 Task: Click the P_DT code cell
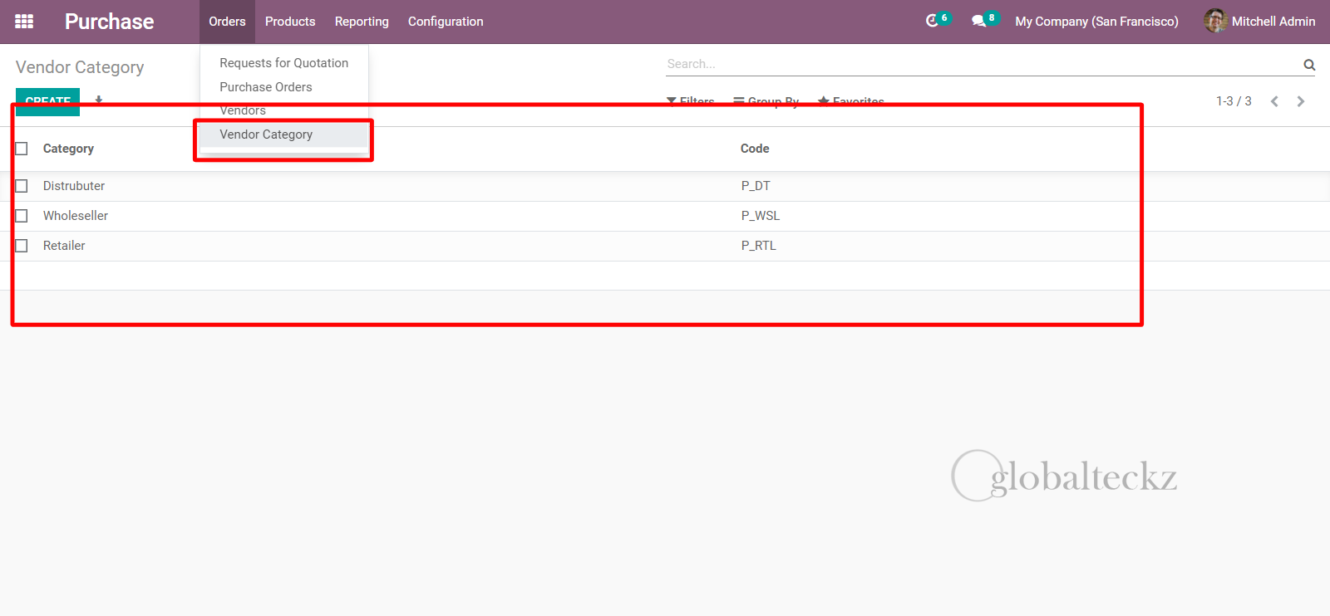point(756,186)
